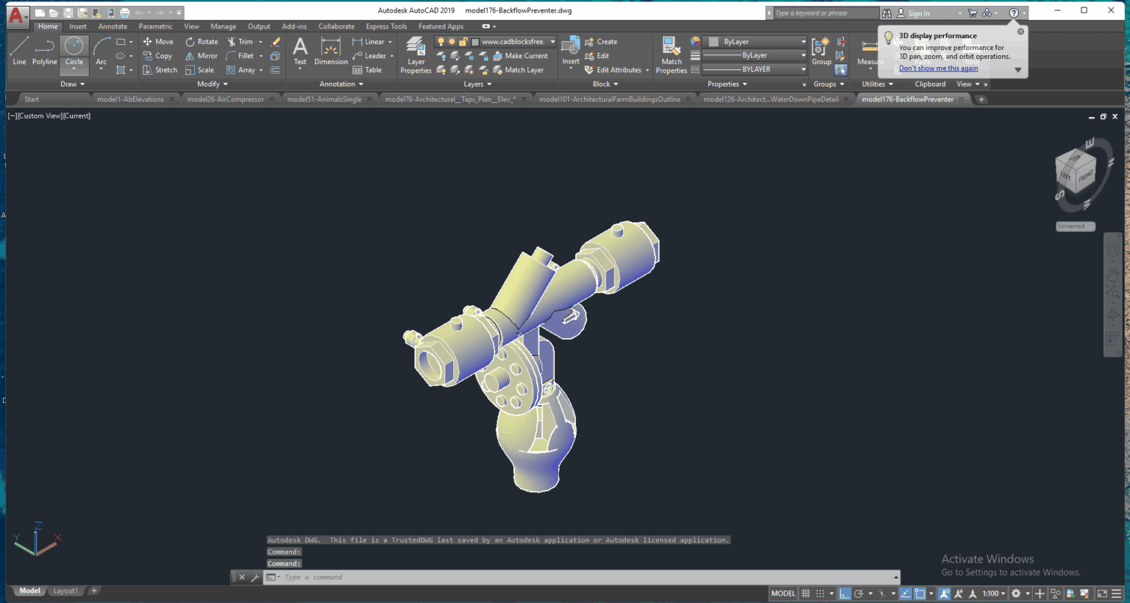Select the Line tool
Viewport: 1130px width, 603px height.
pos(19,51)
